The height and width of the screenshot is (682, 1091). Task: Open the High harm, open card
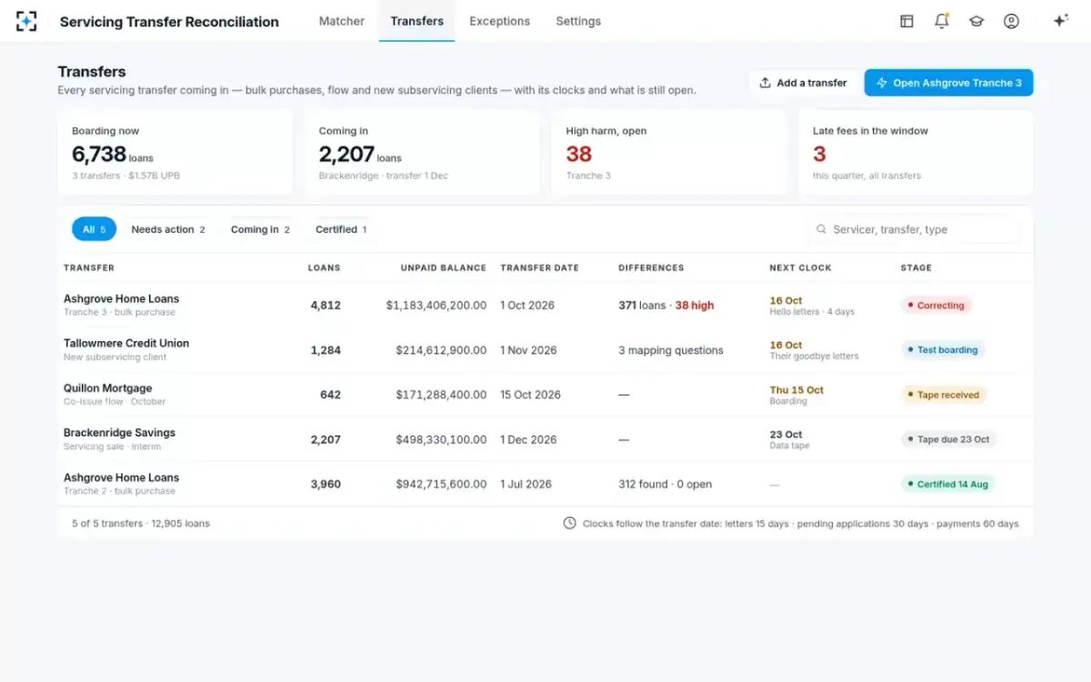[669, 153]
